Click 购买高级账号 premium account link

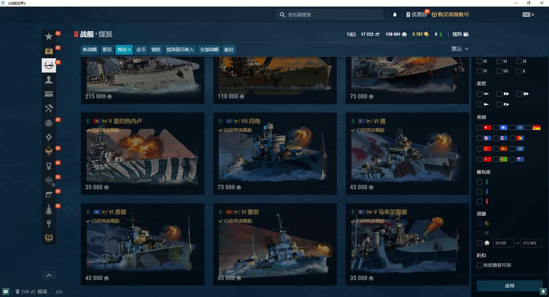[450, 15]
